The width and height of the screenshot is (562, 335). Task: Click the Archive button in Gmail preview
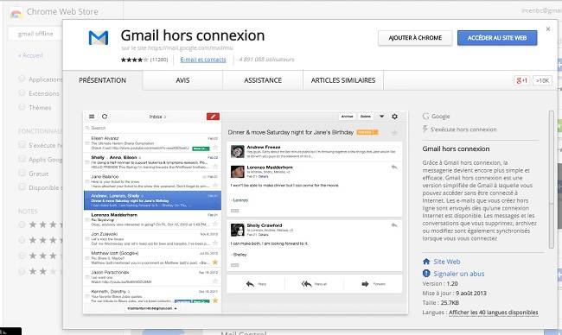pyautogui.click(x=347, y=117)
